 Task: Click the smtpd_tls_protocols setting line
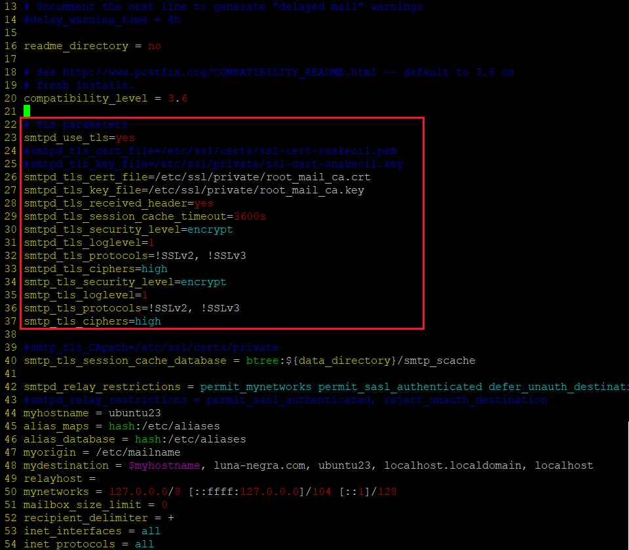click(135, 256)
